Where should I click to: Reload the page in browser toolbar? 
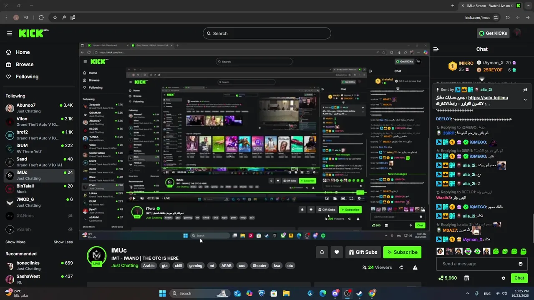point(508,17)
